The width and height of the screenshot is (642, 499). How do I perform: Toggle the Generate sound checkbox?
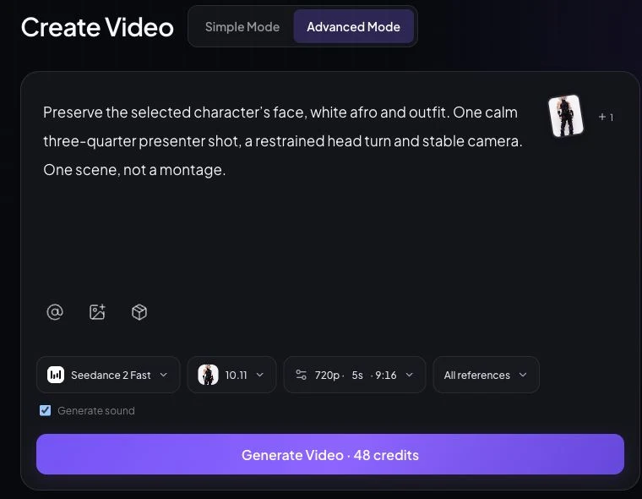(x=45, y=410)
